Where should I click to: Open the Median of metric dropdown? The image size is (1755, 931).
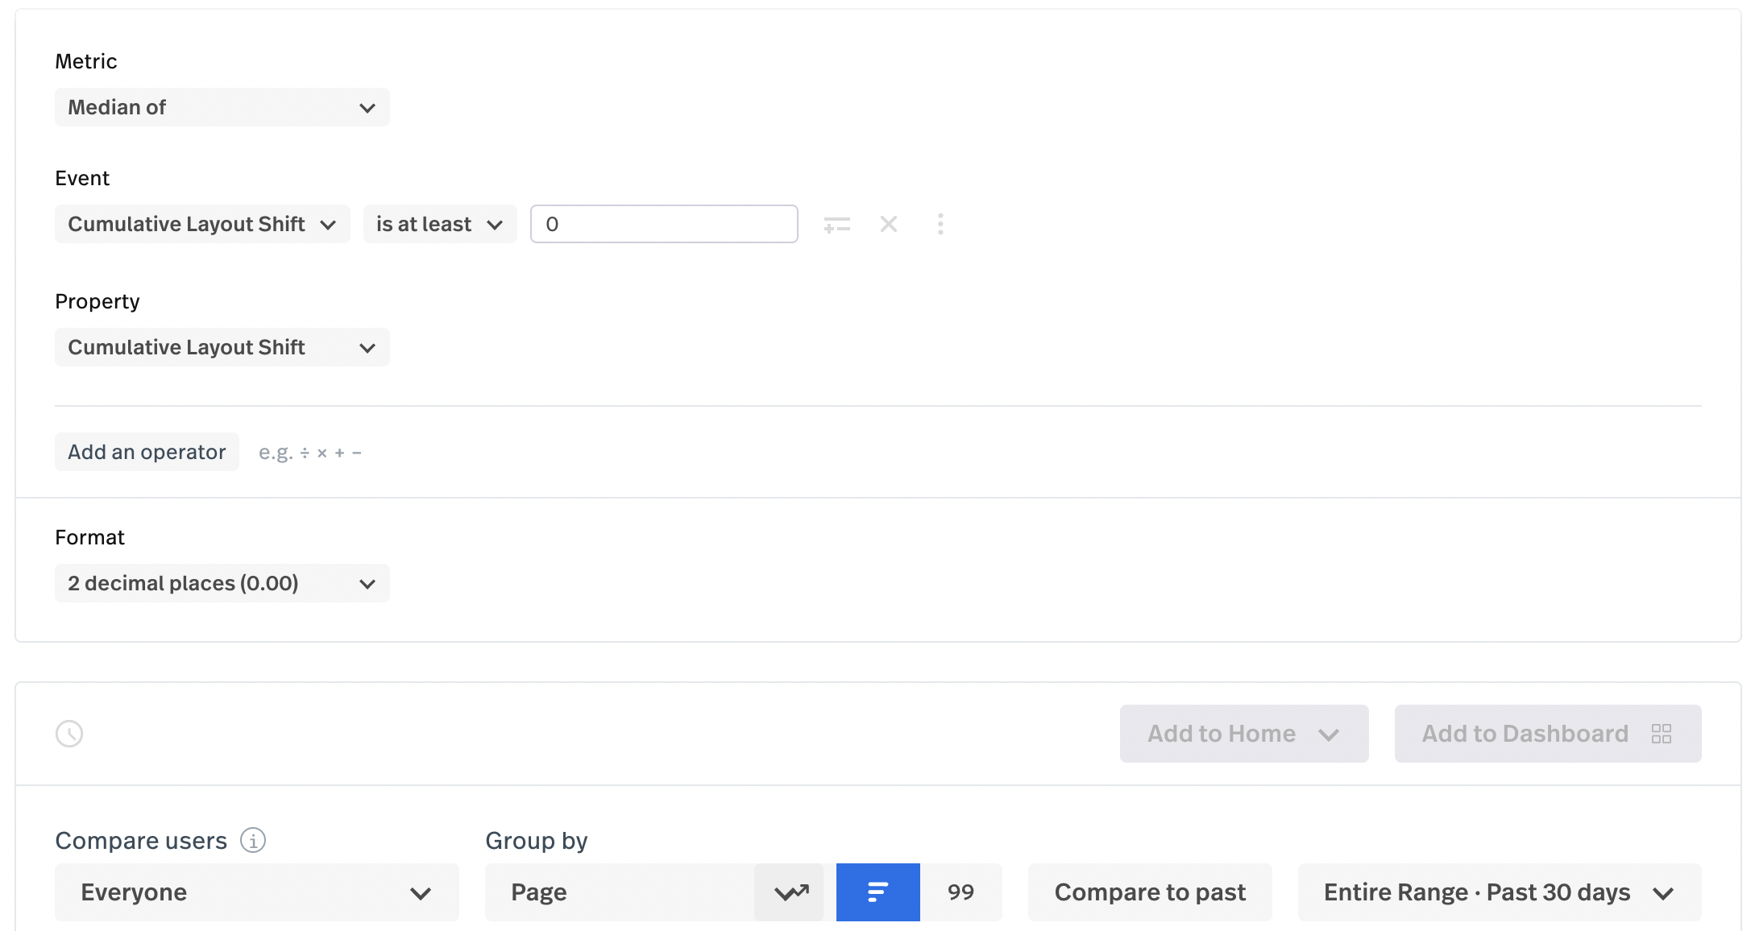tap(222, 107)
